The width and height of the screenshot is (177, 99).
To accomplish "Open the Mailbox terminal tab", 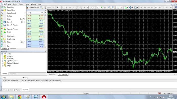I will pos(18,90).
